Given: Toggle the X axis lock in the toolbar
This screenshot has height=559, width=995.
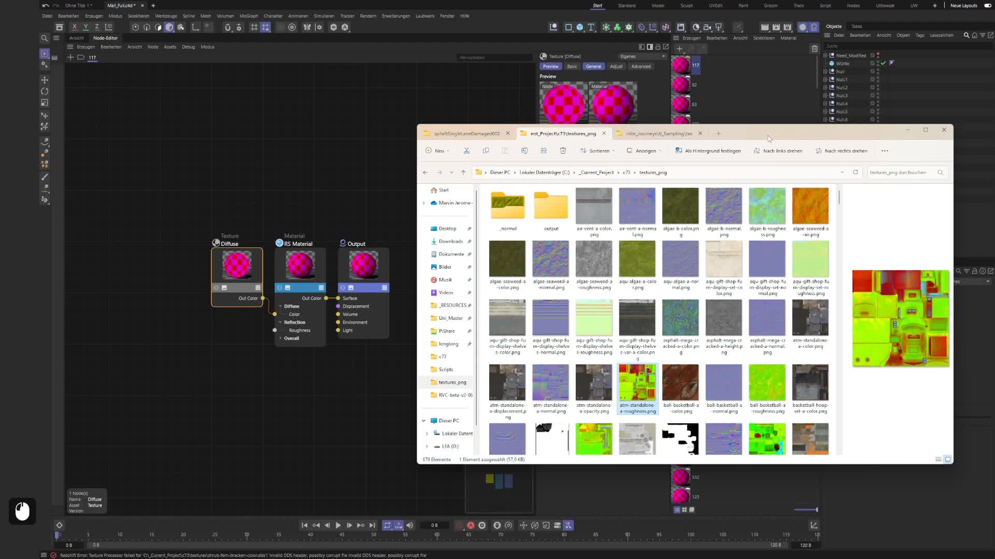Looking at the screenshot, I should (x=75, y=27).
